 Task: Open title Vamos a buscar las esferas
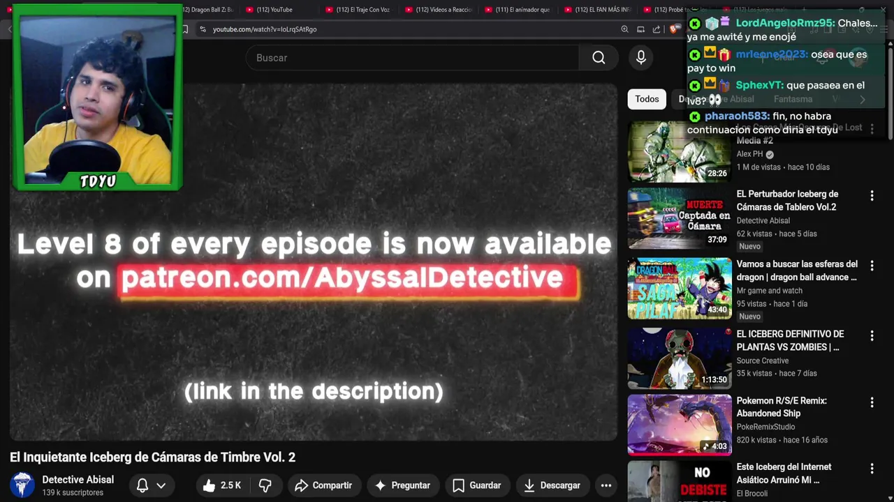797,271
